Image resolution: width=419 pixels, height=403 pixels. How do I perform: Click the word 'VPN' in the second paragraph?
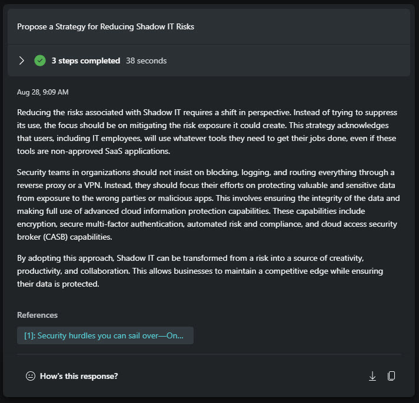tap(93, 186)
